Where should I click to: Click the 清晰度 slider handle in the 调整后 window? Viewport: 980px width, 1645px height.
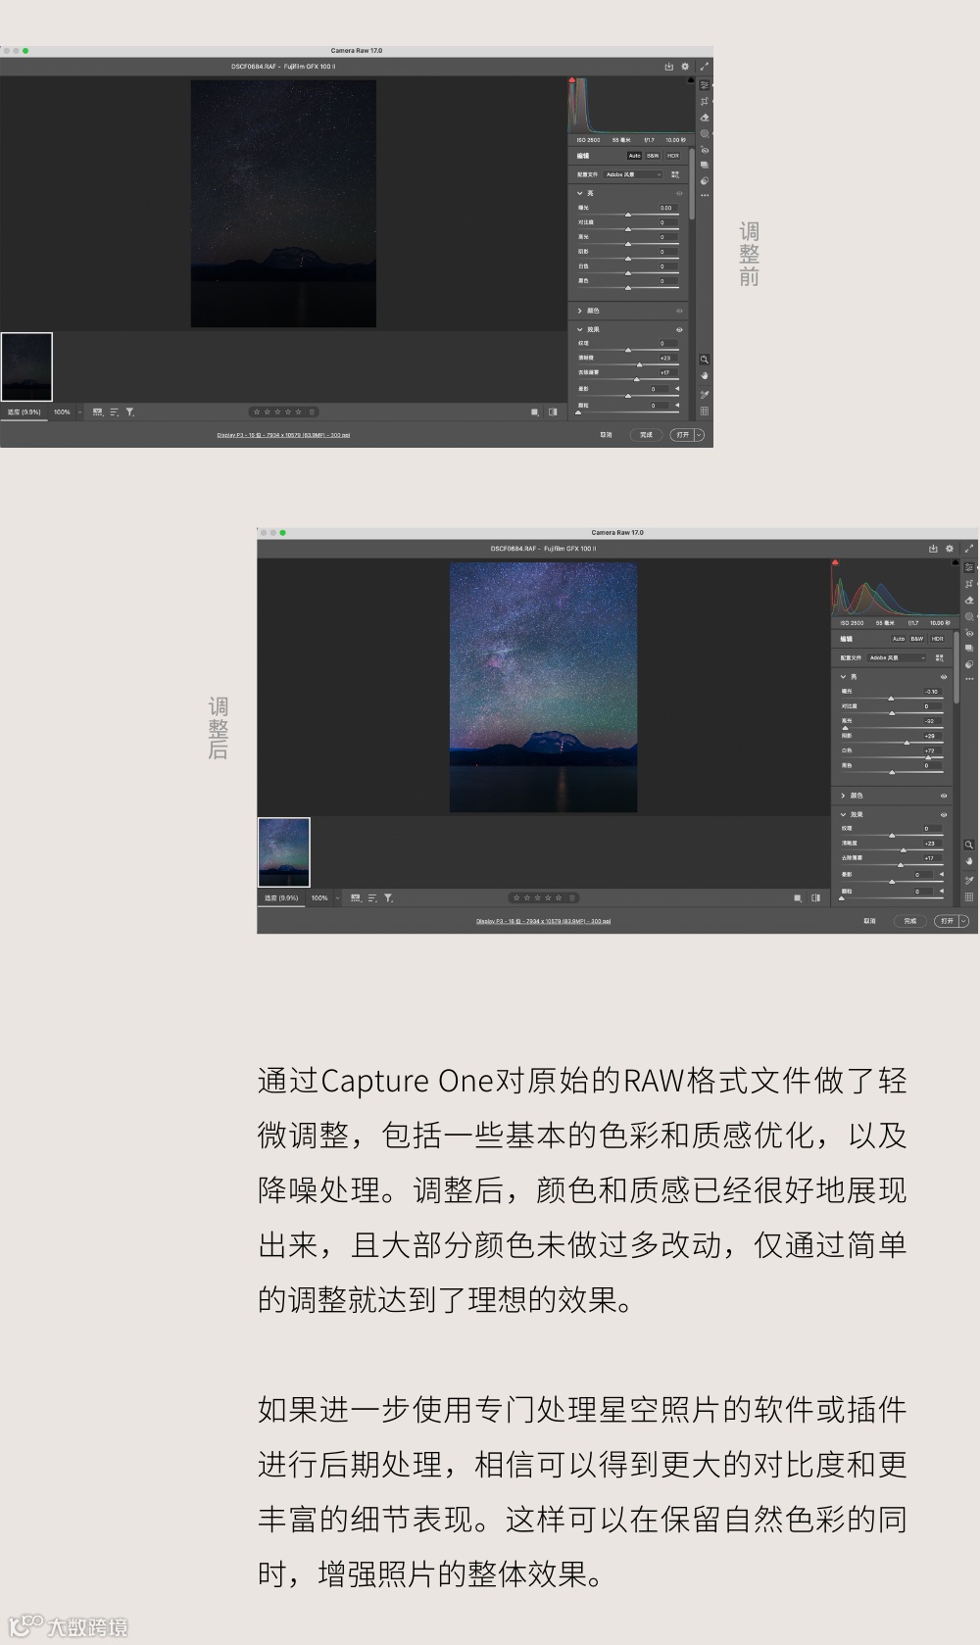[904, 850]
